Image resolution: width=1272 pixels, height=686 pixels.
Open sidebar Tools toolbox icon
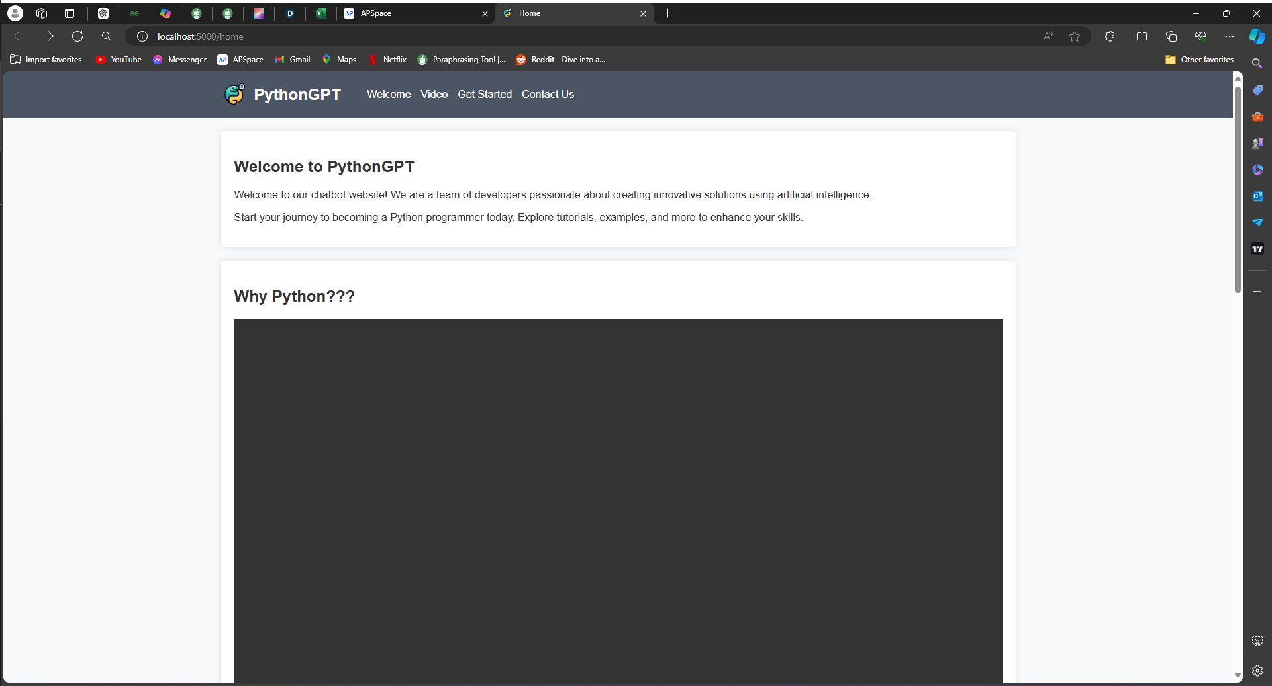[1257, 116]
